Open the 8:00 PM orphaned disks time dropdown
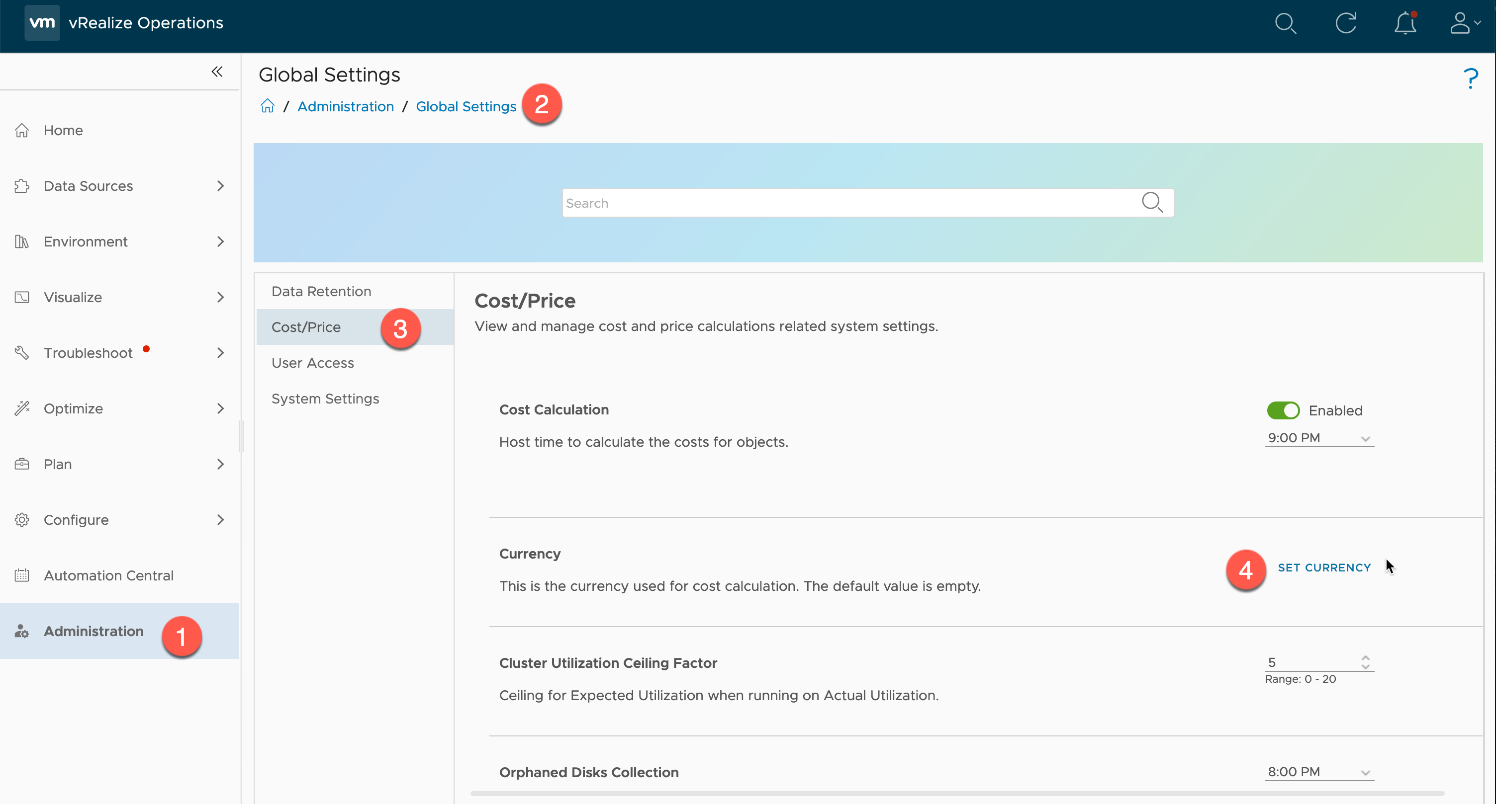The height and width of the screenshot is (804, 1496). coord(1319,772)
